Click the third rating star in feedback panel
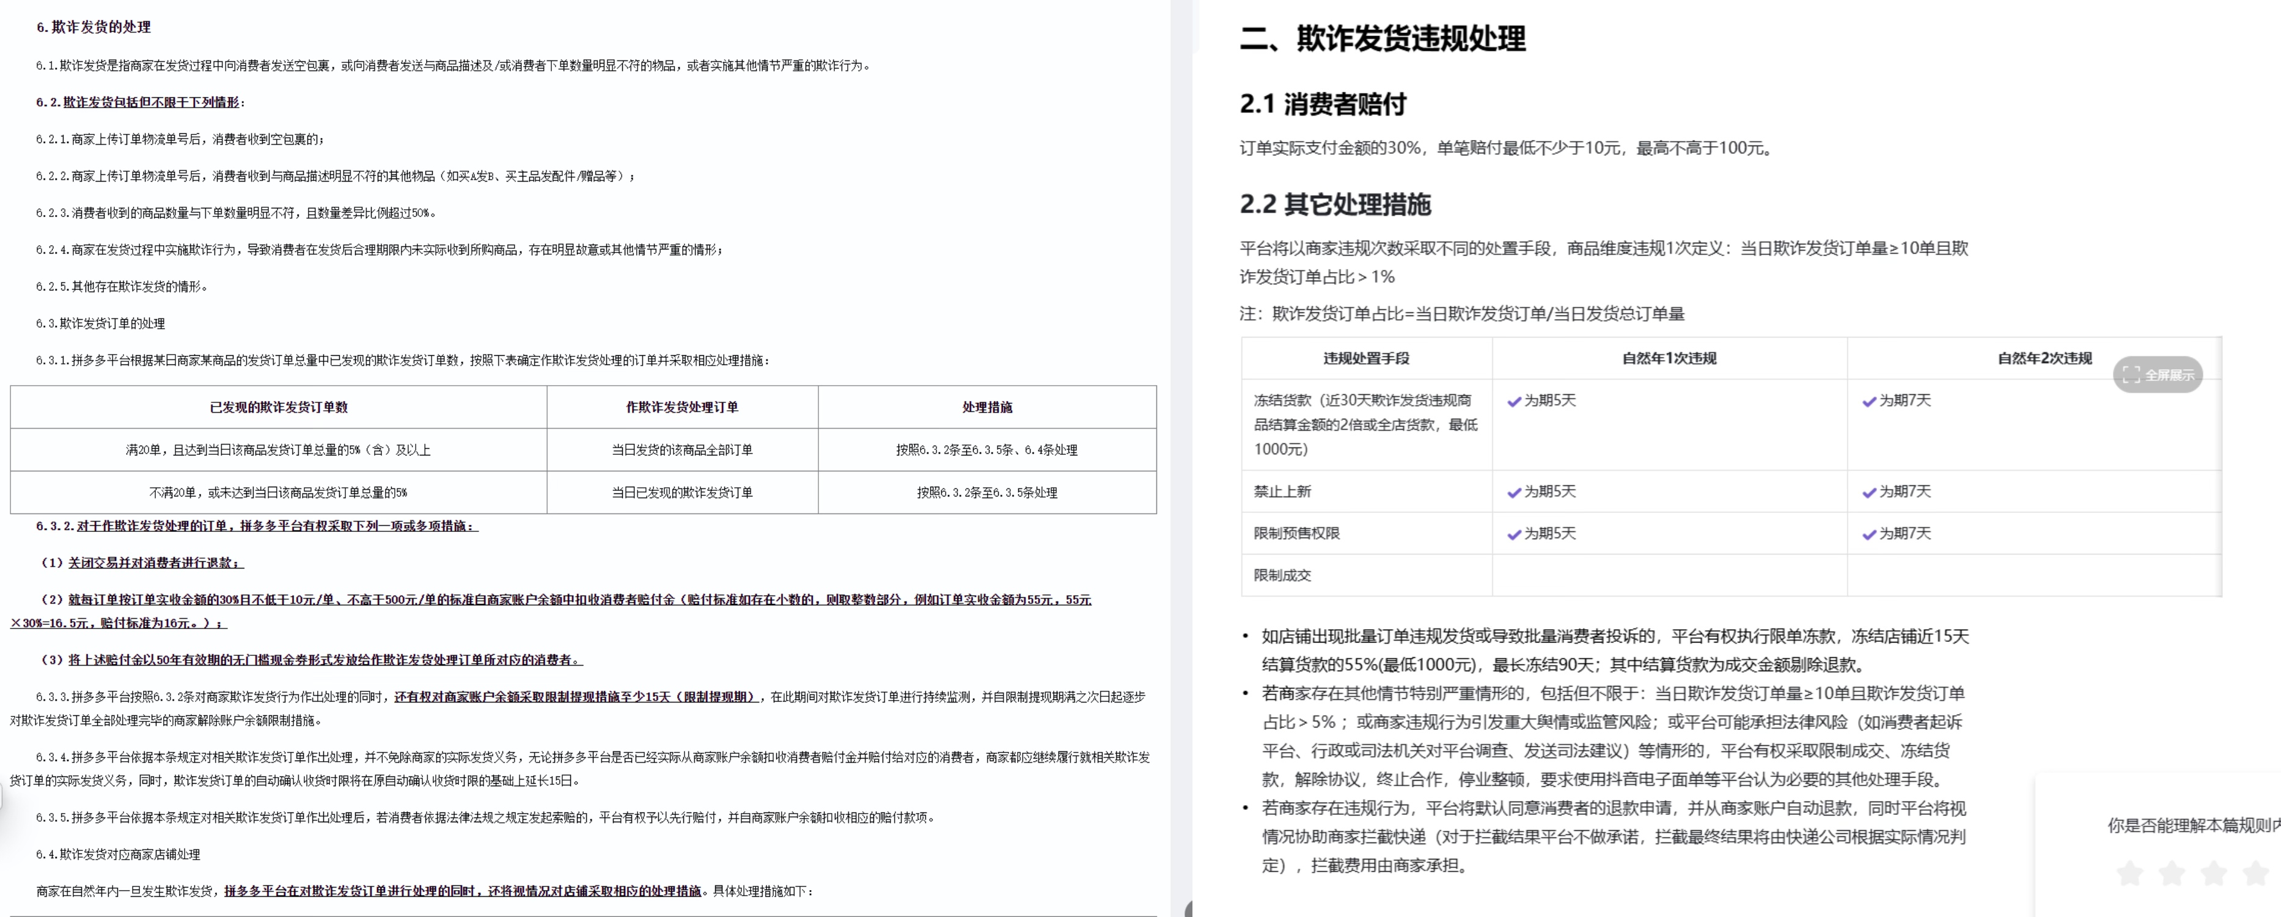This screenshot has height=917, width=2281. [2214, 874]
